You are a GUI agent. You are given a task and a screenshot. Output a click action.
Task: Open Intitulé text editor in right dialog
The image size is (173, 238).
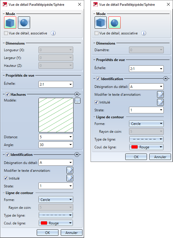point(160,102)
